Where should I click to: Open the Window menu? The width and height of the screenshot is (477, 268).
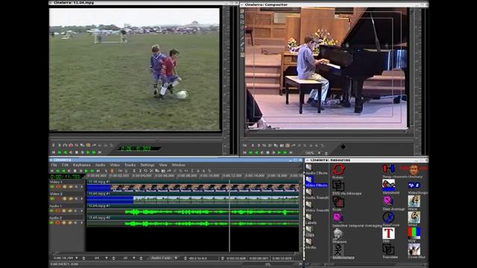pyautogui.click(x=179, y=165)
